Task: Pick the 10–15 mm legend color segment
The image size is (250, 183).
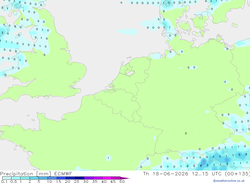Action: tap(52, 178)
